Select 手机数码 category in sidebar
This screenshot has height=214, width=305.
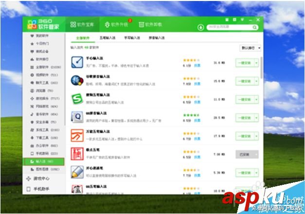click(44, 153)
